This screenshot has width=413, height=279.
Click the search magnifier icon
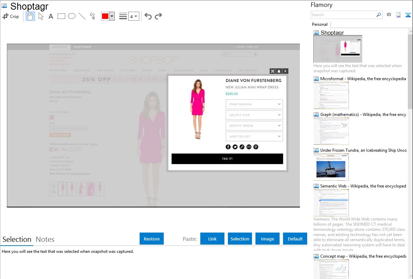coord(379,15)
